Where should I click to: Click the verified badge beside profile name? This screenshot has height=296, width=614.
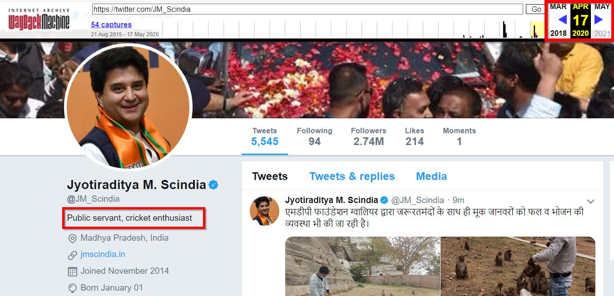point(213,185)
